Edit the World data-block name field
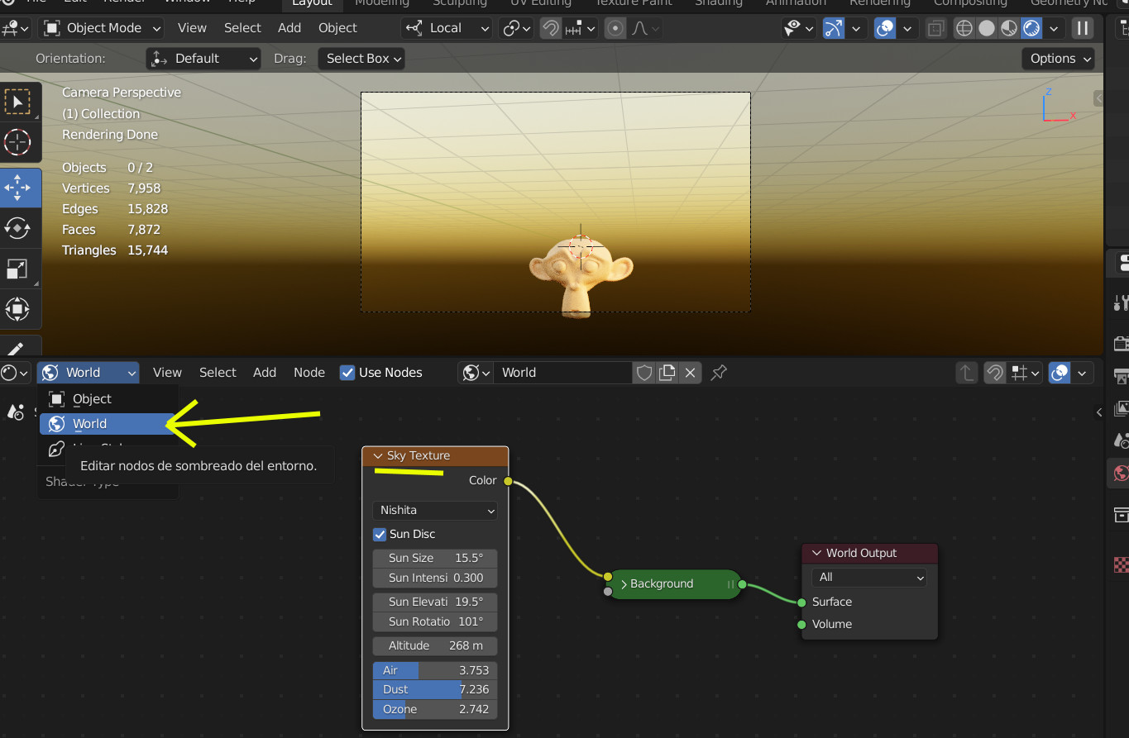 click(x=563, y=373)
